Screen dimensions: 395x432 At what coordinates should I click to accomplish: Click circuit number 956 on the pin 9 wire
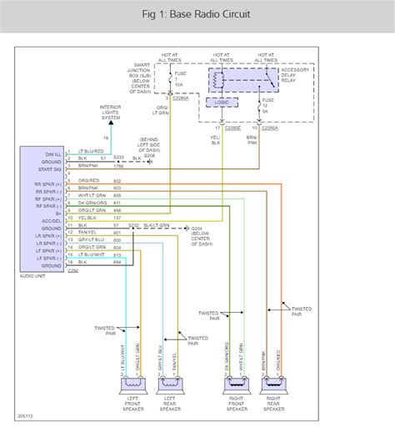tap(117, 210)
